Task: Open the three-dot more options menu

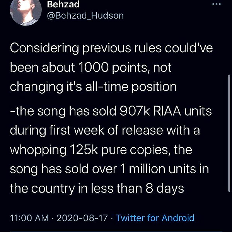Action: (x=217, y=4)
